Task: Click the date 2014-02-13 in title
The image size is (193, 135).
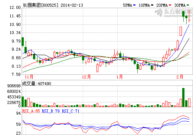Action: tap(72, 5)
